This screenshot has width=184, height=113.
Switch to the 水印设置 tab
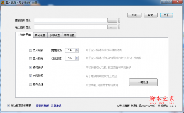click(x=55, y=35)
